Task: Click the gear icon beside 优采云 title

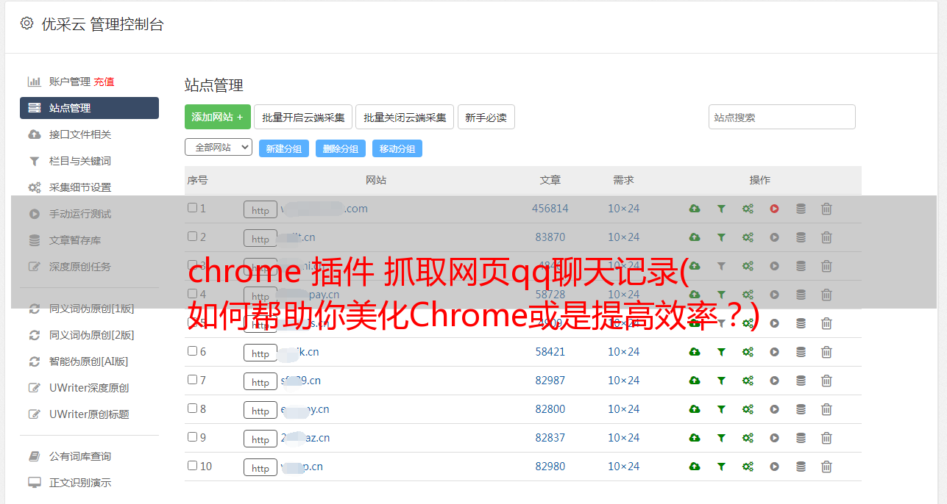Action: (27, 24)
